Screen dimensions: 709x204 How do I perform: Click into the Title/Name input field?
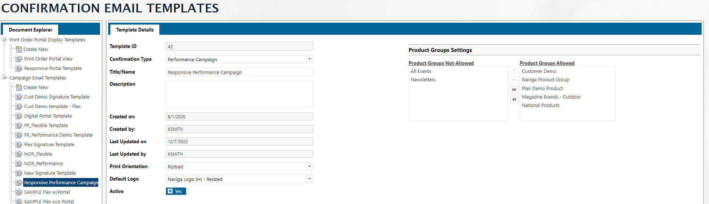(x=239, y=72)
